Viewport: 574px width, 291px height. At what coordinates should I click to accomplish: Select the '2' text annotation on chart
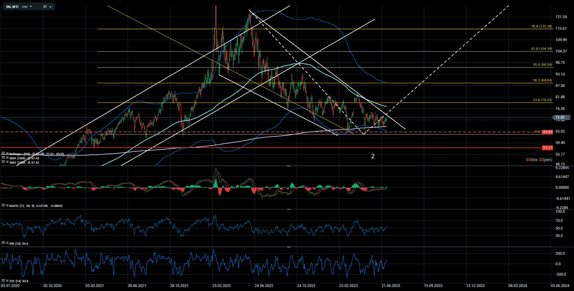point(373,156)
